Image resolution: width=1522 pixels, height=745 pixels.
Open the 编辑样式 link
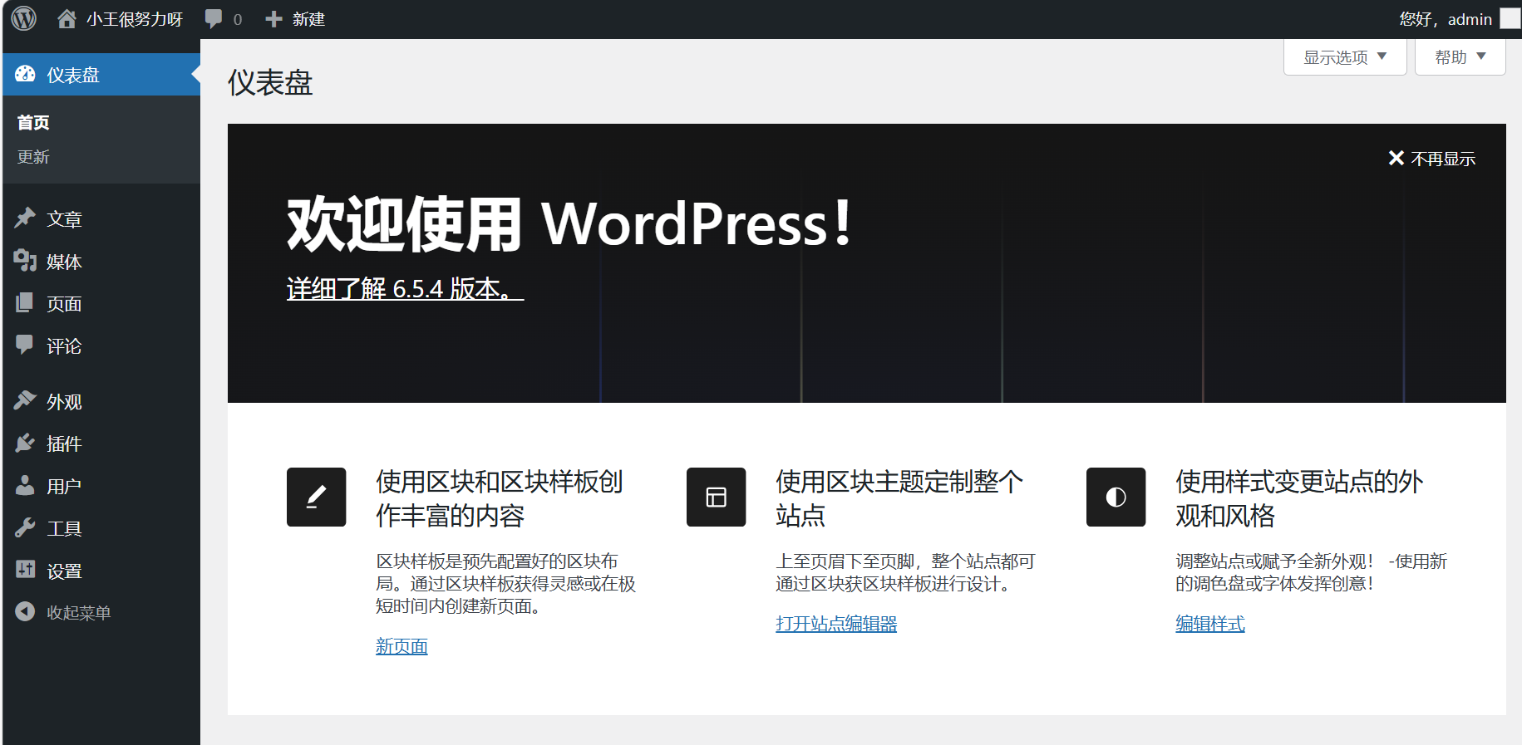pyautogui.click(x=1210, y=624)
